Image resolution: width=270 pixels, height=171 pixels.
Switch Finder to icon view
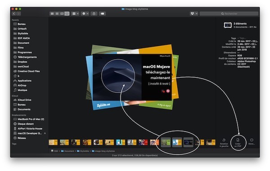52,13
